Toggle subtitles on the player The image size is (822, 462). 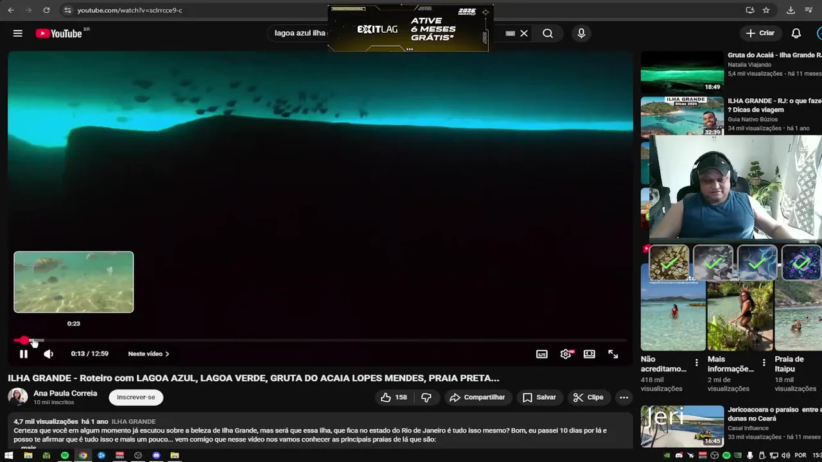coord(542,354)
